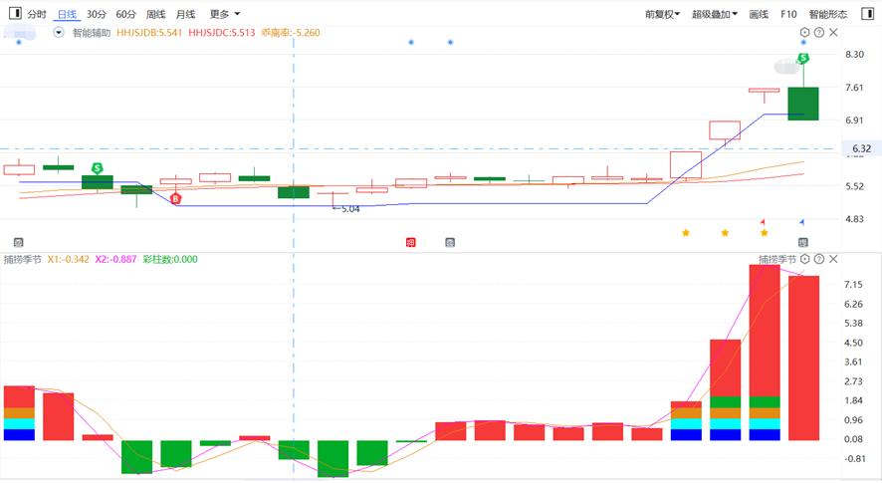882x483 pixels.
Task: Click the 彩柱数:0.000 value
Action: coord(170,260)
